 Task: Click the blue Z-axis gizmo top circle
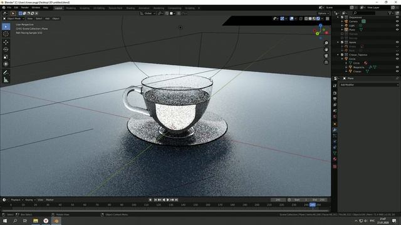[321, 26]
